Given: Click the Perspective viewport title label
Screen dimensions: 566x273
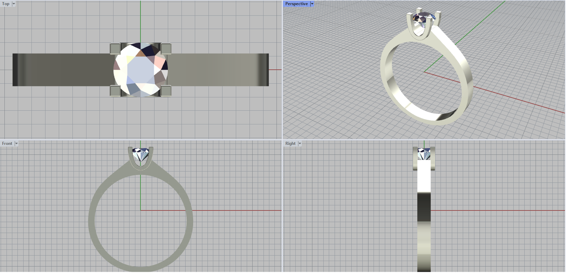Looking at the screenshot, I should [x=296, y=4].
